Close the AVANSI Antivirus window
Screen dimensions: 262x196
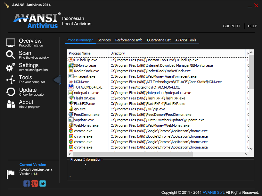(256, 5)
